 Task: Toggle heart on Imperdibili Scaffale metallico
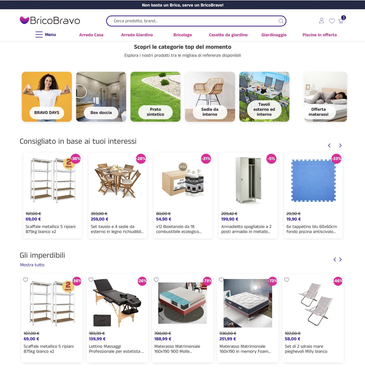26,280
